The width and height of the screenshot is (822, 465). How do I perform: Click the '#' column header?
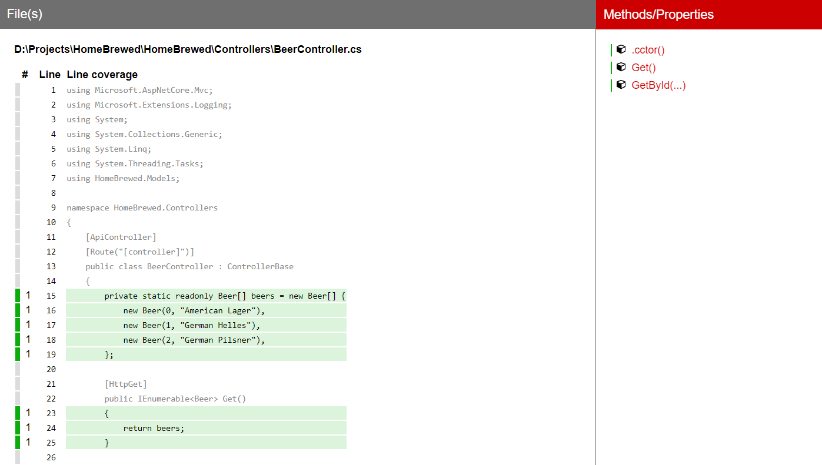25,75
